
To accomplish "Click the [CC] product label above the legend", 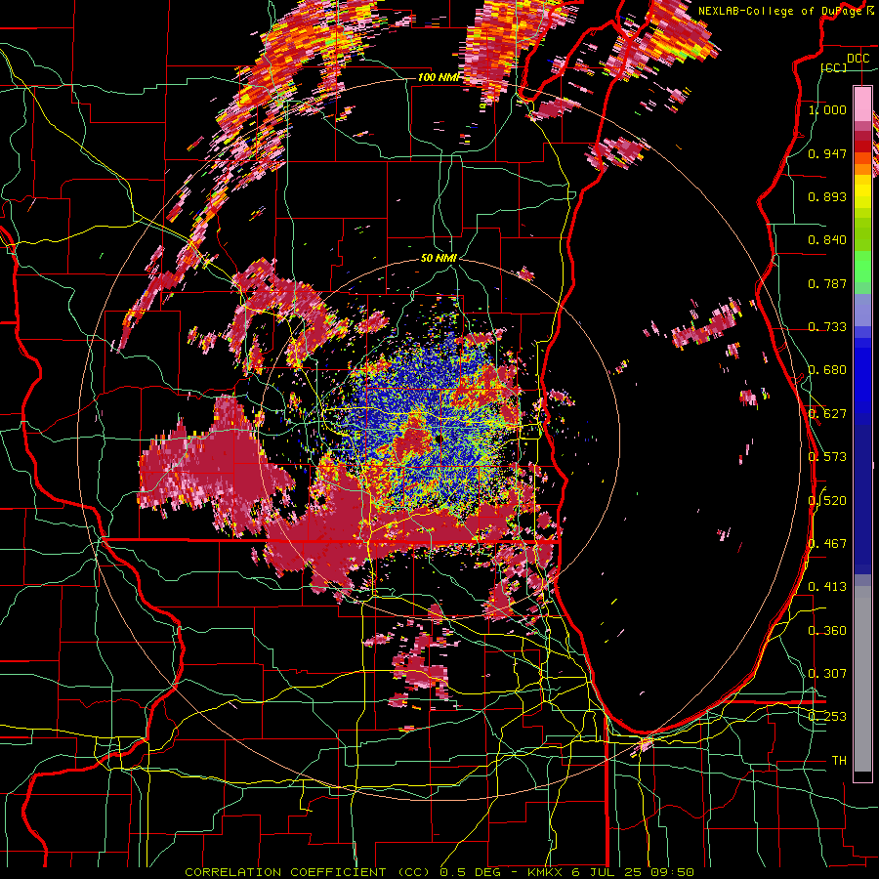I will click(x=834, y=67).
